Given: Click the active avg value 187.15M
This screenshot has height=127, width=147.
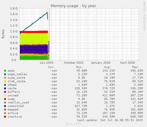Looking at the screenshot, I should 109,113.
